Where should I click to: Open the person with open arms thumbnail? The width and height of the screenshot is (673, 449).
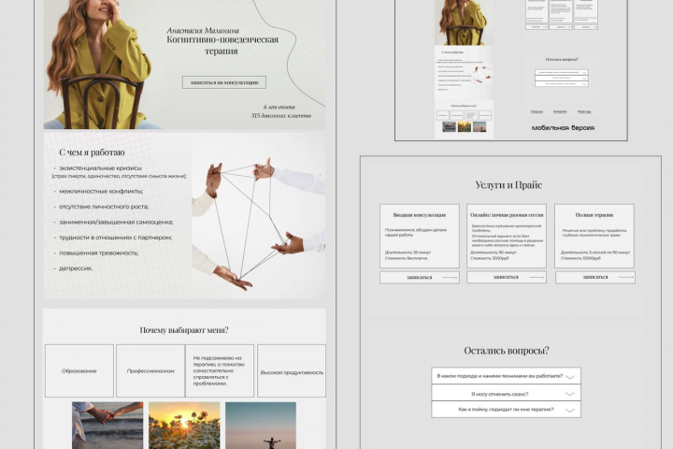tap(261, 426)
